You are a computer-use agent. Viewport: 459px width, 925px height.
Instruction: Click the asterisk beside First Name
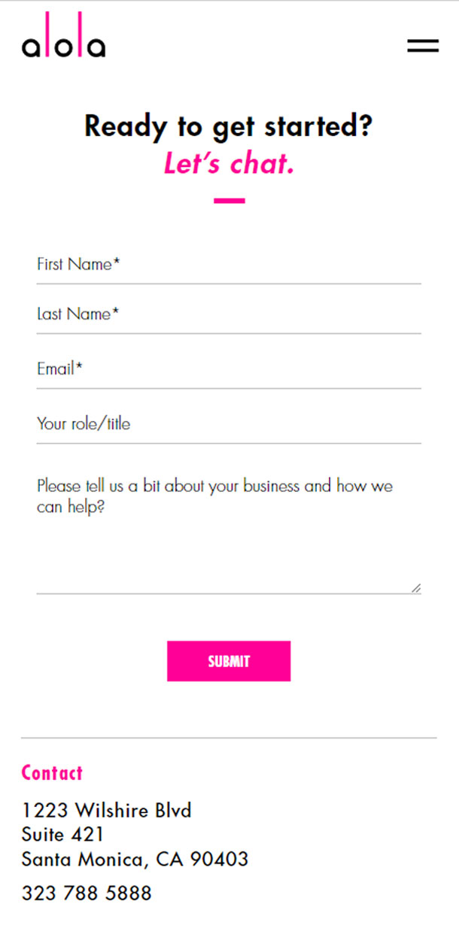click(117, 263)
